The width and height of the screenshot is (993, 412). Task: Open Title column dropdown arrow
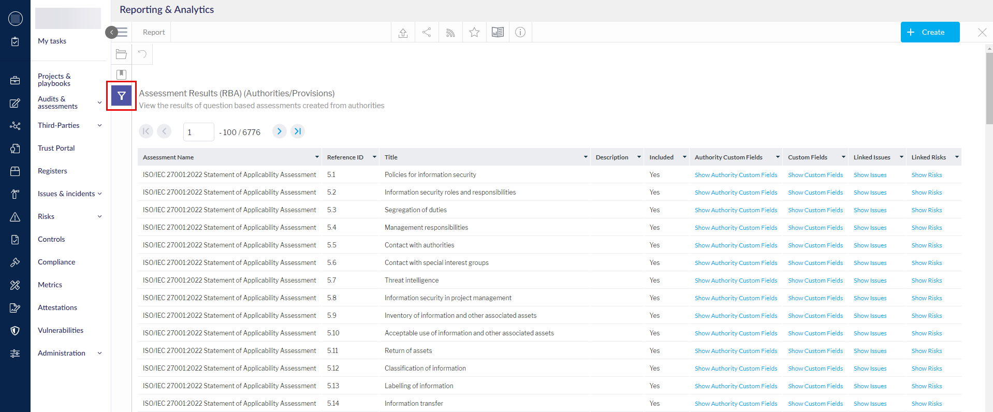(x=586, y=157)
